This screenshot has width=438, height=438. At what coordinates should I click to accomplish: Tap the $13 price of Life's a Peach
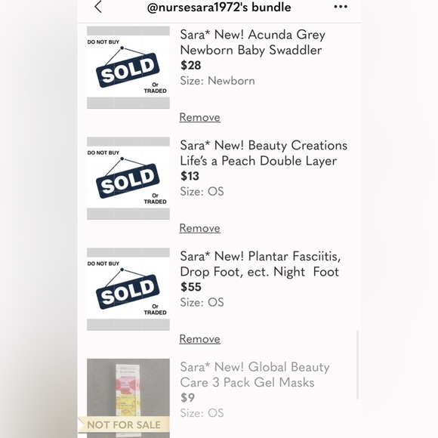coord(190,176)
